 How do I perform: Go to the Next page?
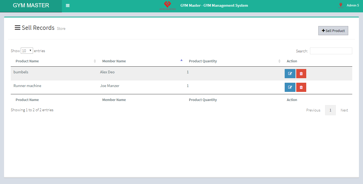point(344,110)
